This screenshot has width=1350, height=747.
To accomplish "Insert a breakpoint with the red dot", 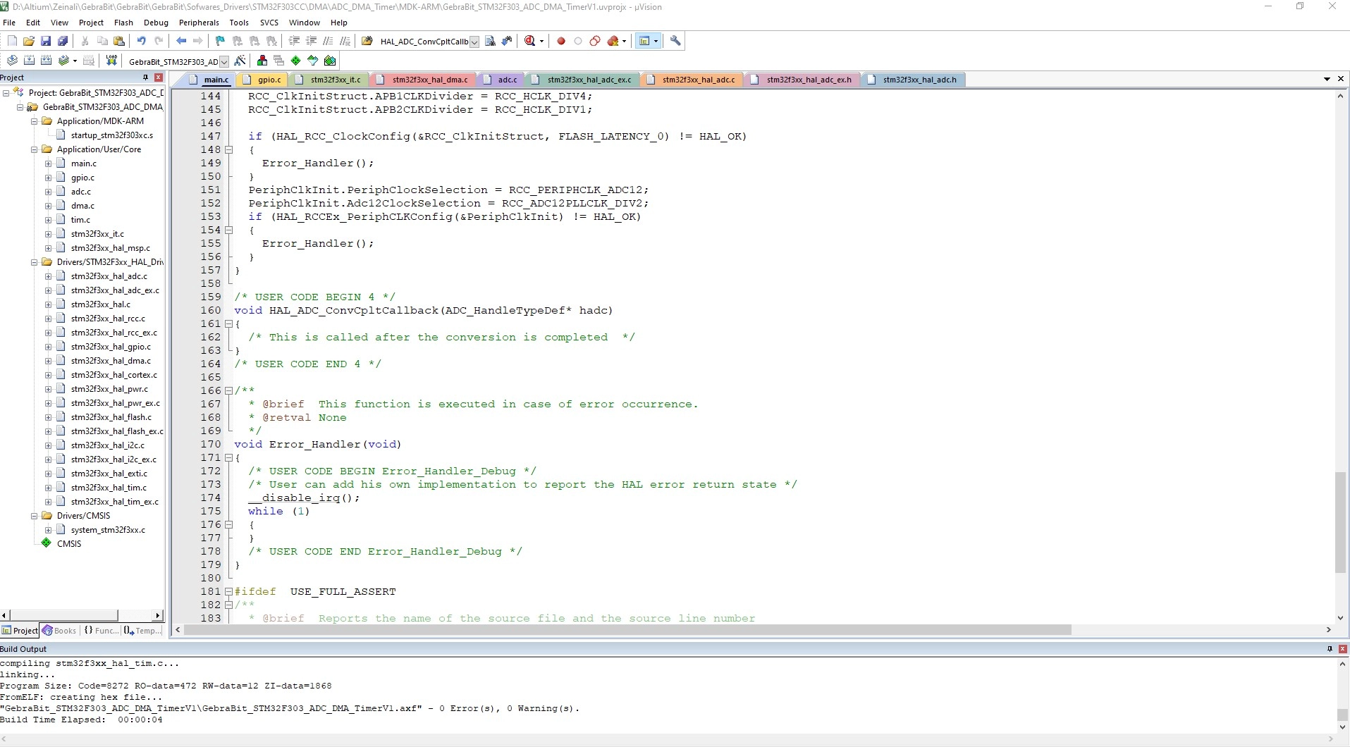I will [561, 41].
